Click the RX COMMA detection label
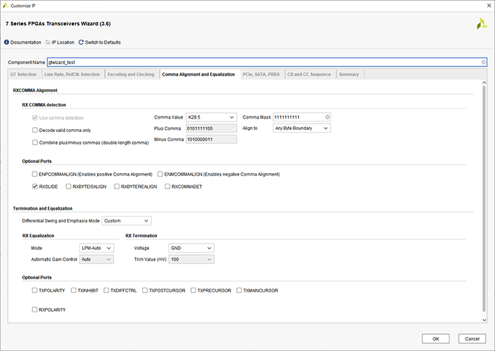495x351 pixels. 44,105
